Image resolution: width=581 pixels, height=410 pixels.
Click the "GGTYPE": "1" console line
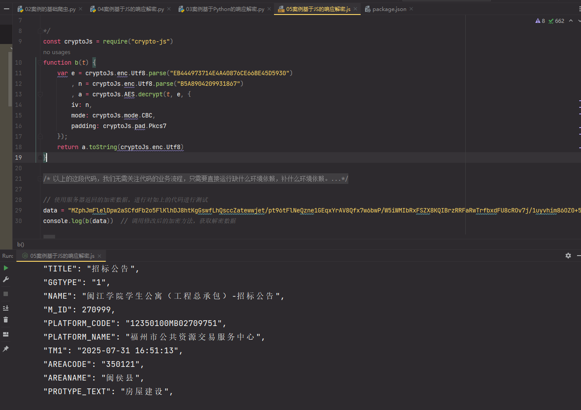pos(77,282)
